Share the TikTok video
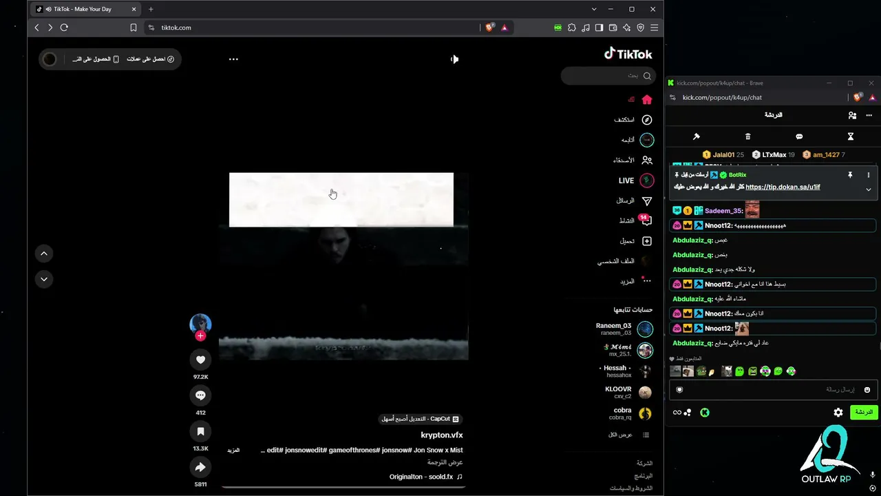Image resolution: width=881 pixels, height=496 pixels. click(200, 467)
